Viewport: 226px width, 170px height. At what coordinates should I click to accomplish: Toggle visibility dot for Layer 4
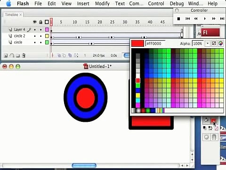tap(35, 30)
